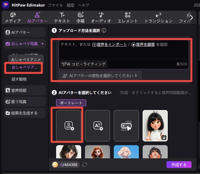Select AIアバター in the sidebar
Viewport: 200px width, 174px height.
click(x=25, y=32)
